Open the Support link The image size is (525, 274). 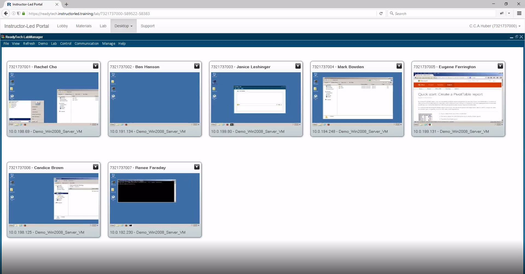coord(147,26)
